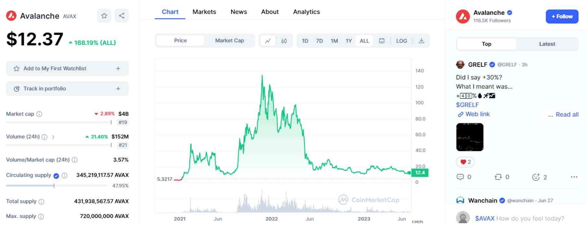Viewport: 587px width, 231px height.
Task: Open GRELF post chart thumbnail
Action: [470, 137]
